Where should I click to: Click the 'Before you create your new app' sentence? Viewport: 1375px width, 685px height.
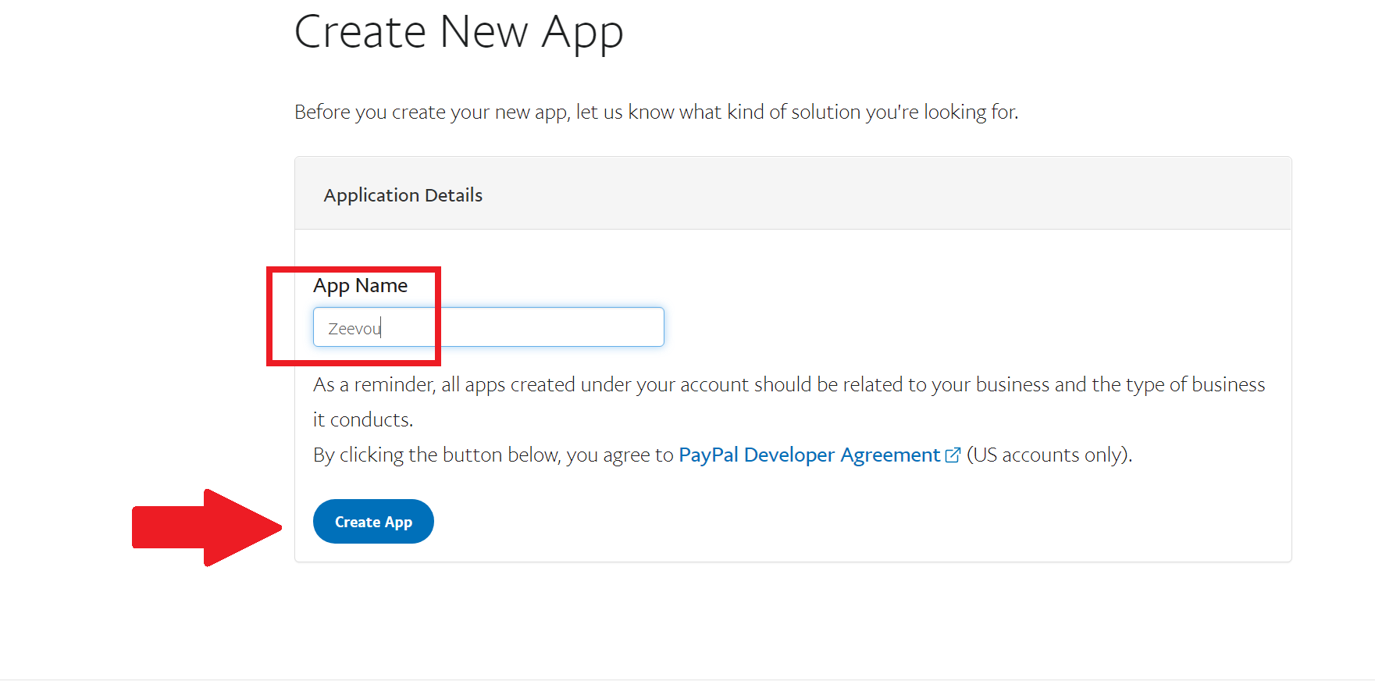pyautogui.click(x=656, y=112)
